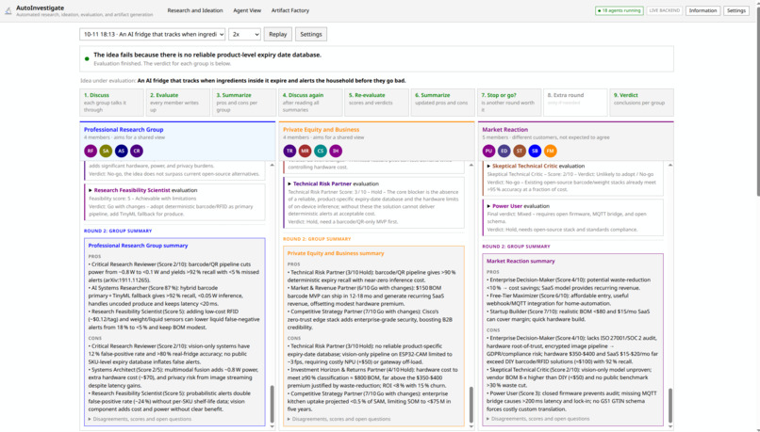Click the Professional Research Group summary title
The width and height of the screenshot is (760, 432).
click(138, 246)
